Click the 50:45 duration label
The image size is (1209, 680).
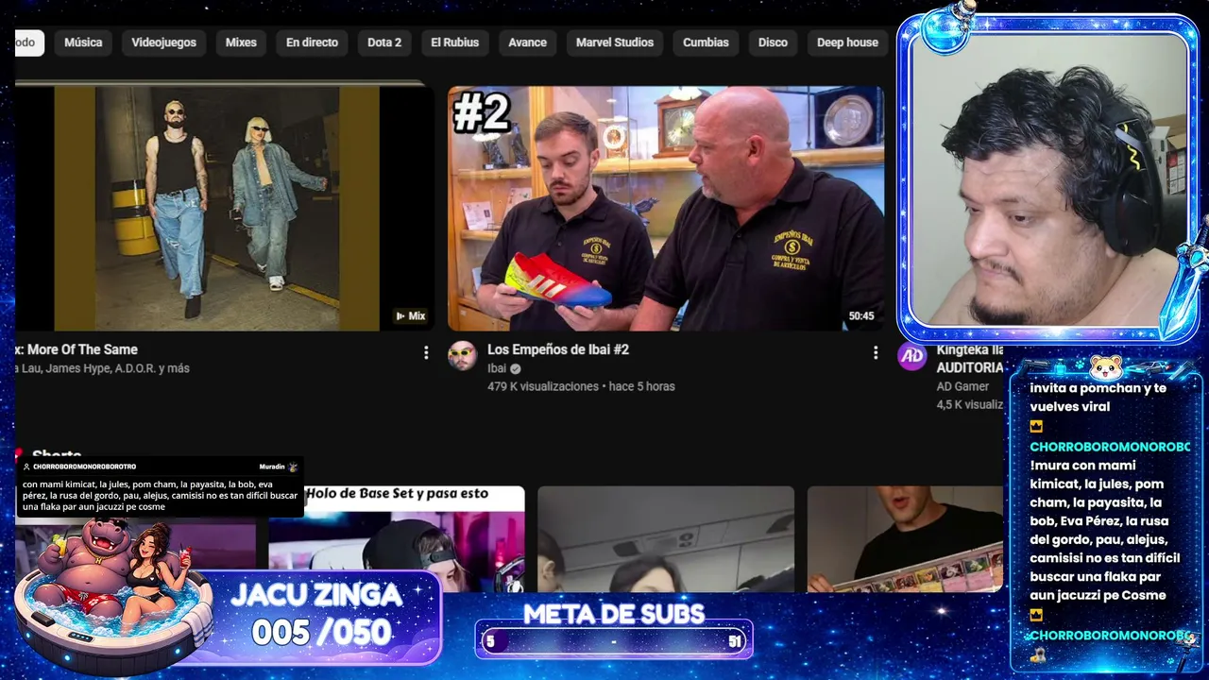[861, 316]
